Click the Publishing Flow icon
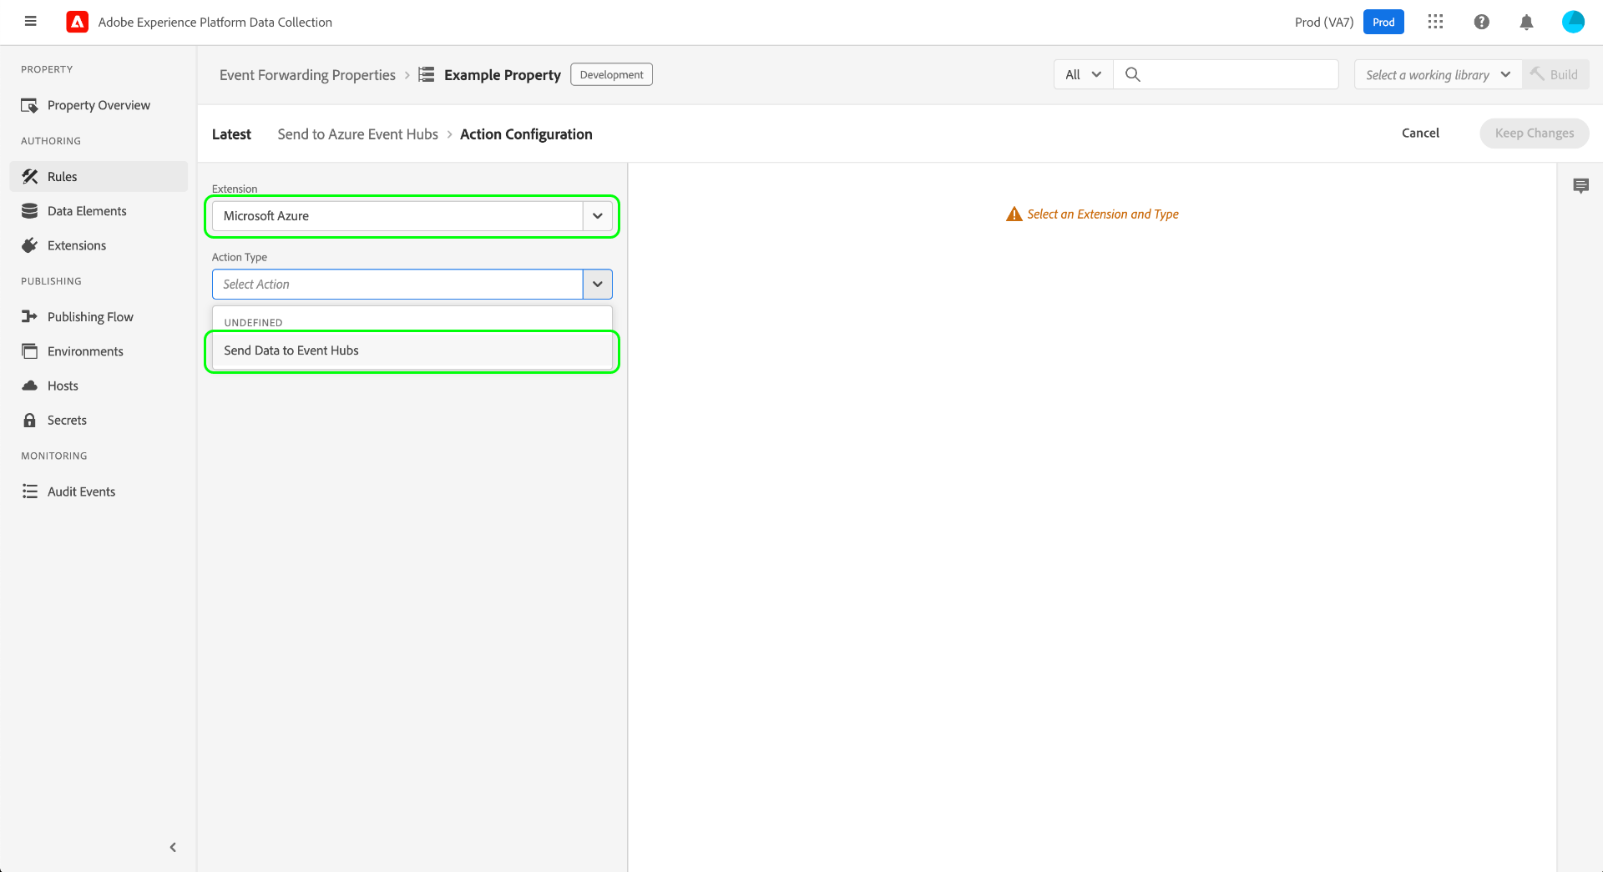This screenshot has height=872, width=1603. tap(30, 316)
